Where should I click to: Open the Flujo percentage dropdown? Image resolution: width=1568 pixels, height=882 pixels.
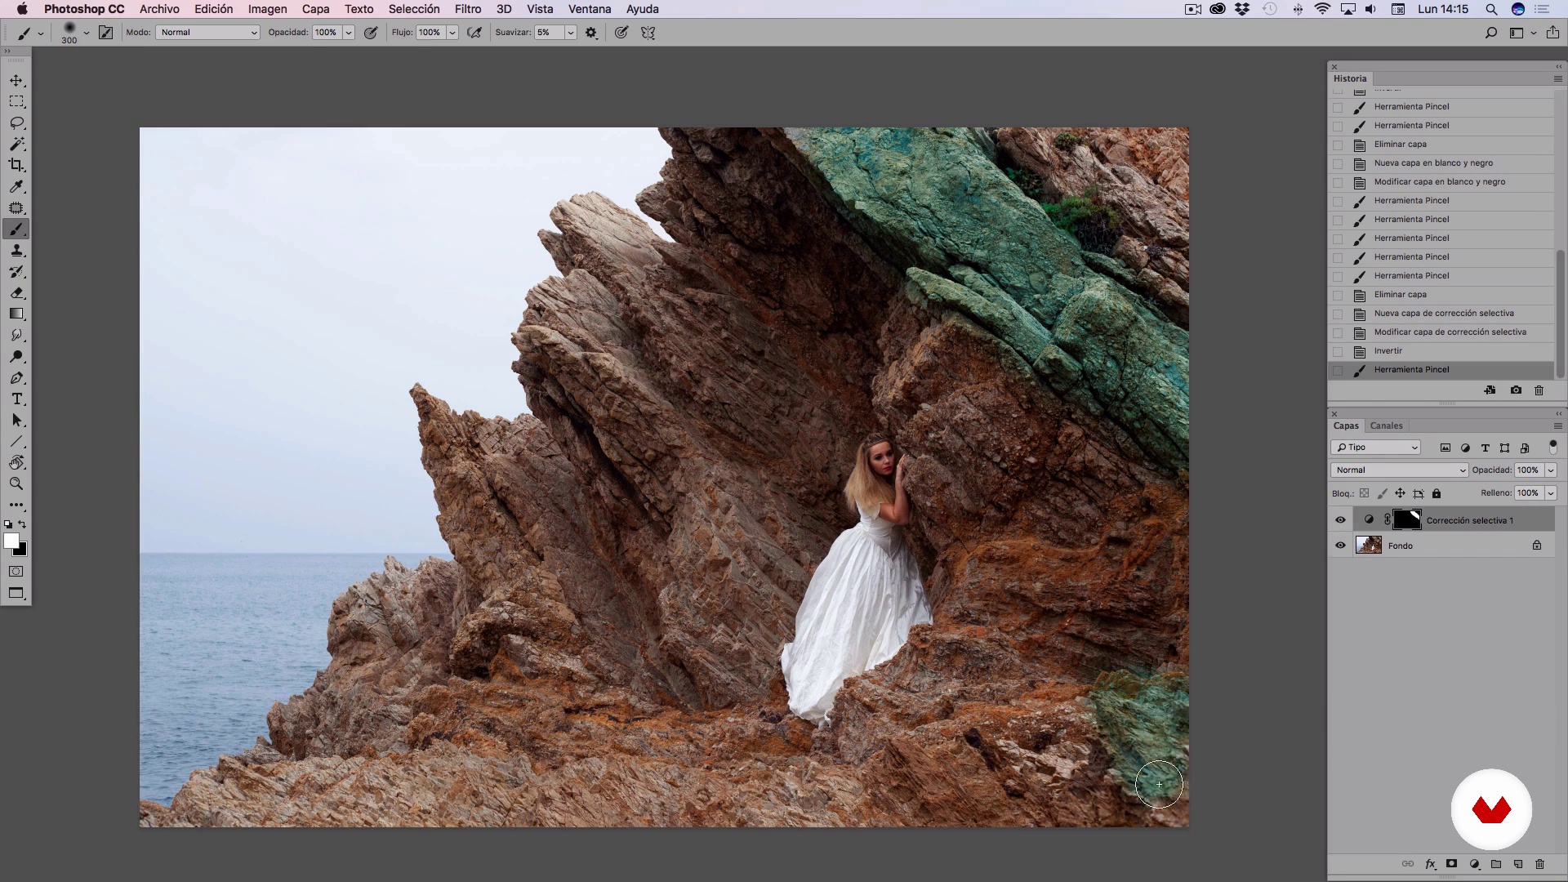452,33
